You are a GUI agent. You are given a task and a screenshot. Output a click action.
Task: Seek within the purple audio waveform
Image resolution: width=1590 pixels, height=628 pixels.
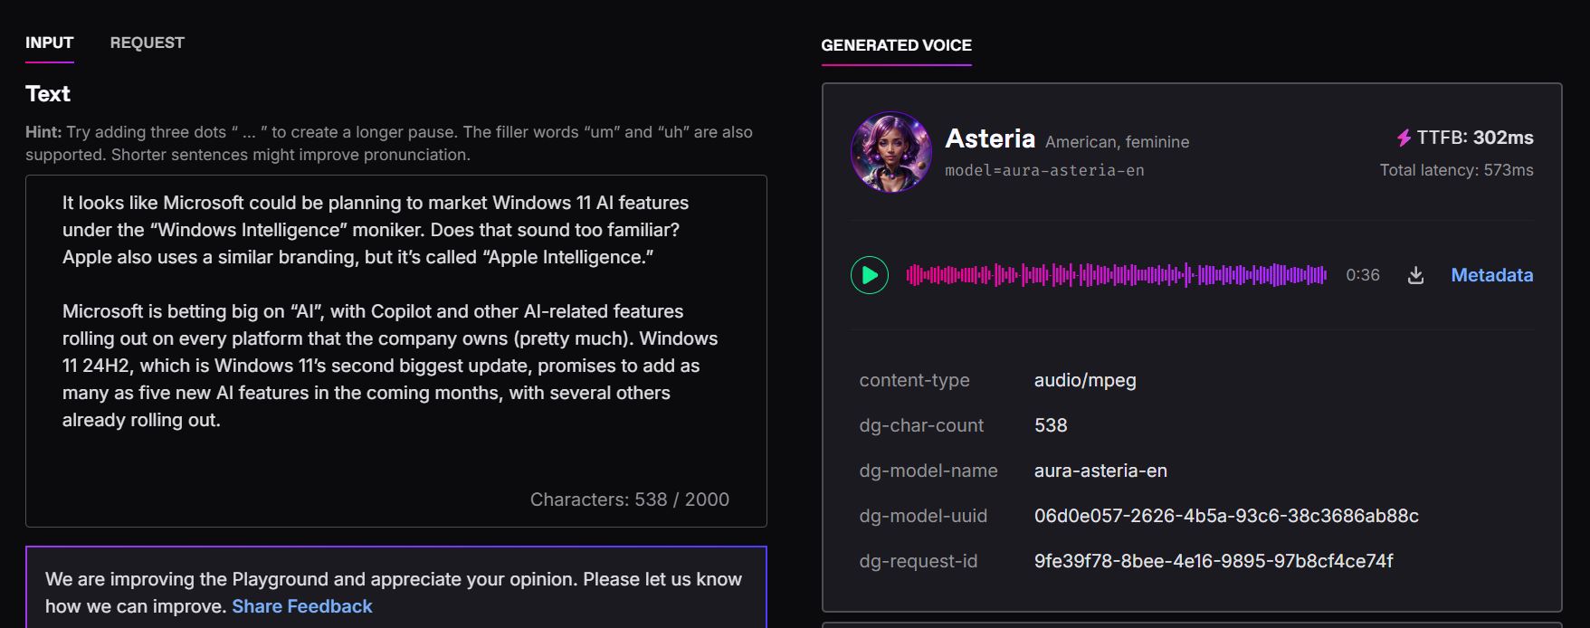(x=1117, y=275)
